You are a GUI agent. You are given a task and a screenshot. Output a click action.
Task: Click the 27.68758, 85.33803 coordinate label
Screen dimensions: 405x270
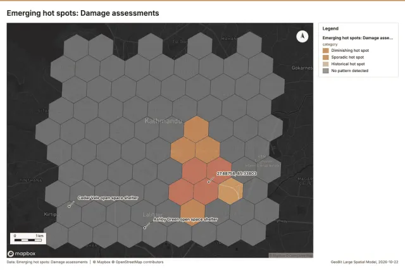click(237, 173)
